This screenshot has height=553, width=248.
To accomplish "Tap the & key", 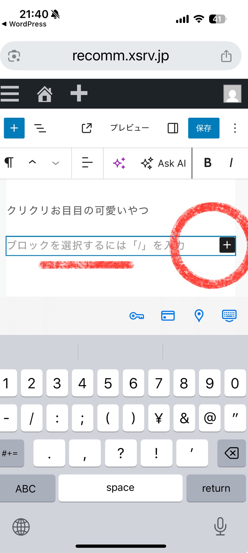I will pos(184,418).
